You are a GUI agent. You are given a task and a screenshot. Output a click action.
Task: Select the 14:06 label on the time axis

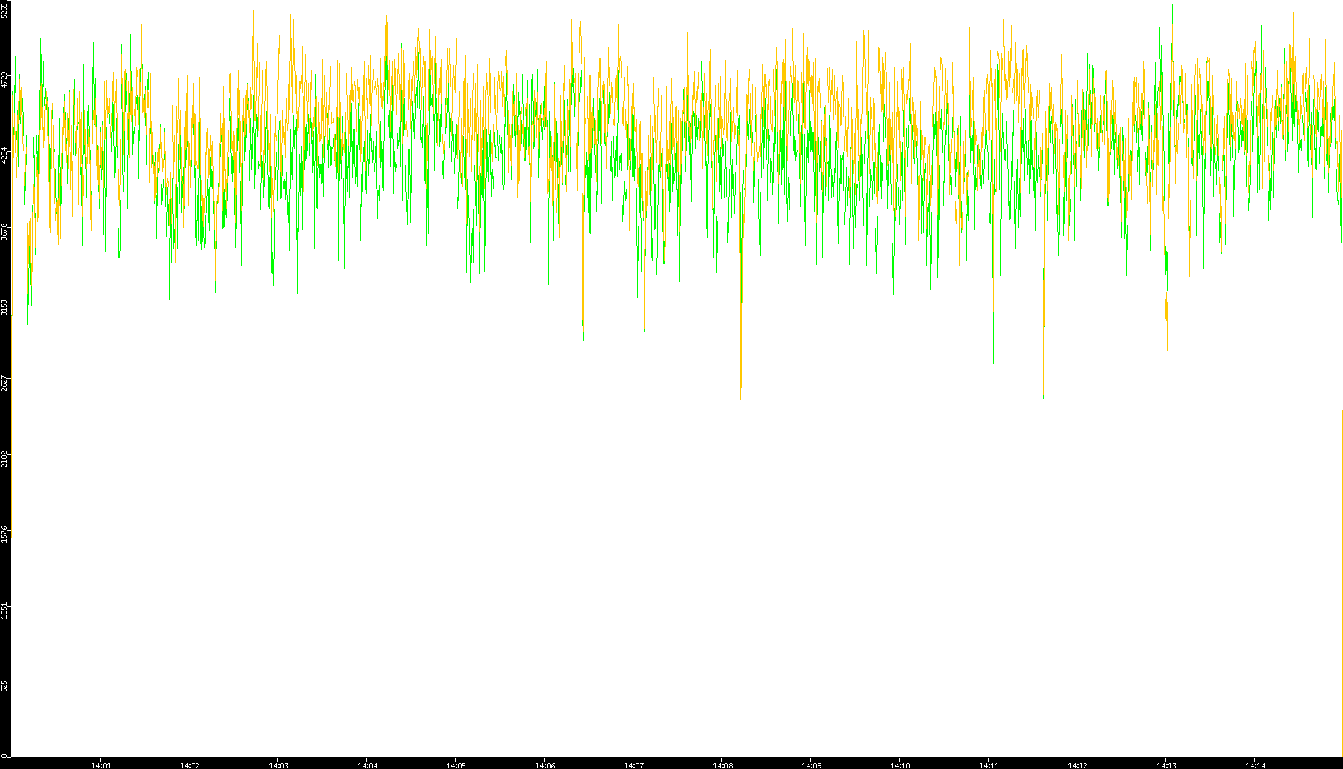click(545, 765)
